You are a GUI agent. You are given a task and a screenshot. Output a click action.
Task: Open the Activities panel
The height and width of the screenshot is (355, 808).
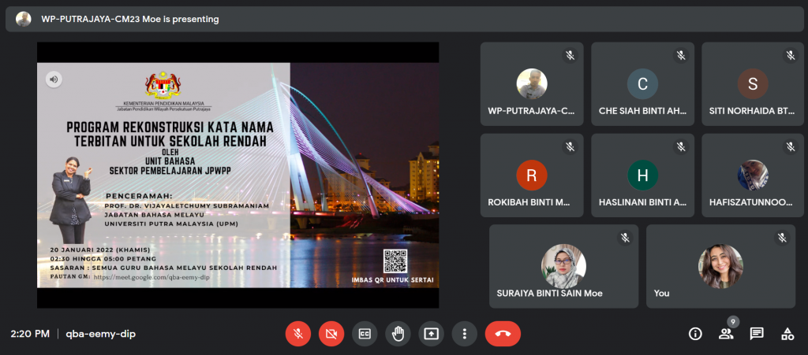pyautogui.click(x=787, y=334)
